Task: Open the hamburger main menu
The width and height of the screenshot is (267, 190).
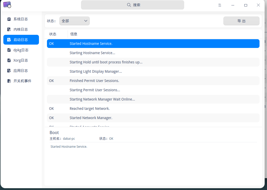Action: [220, 5]
